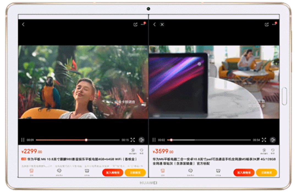The width and height of the screenshot is (297, 192).
Task: Buy the ¥2299 tablet now with orange button
Action: tap(135, 172)
